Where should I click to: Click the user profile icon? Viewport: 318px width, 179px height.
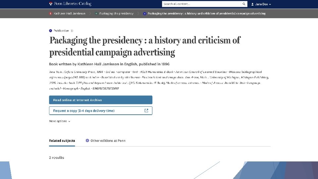pos(252,4)
